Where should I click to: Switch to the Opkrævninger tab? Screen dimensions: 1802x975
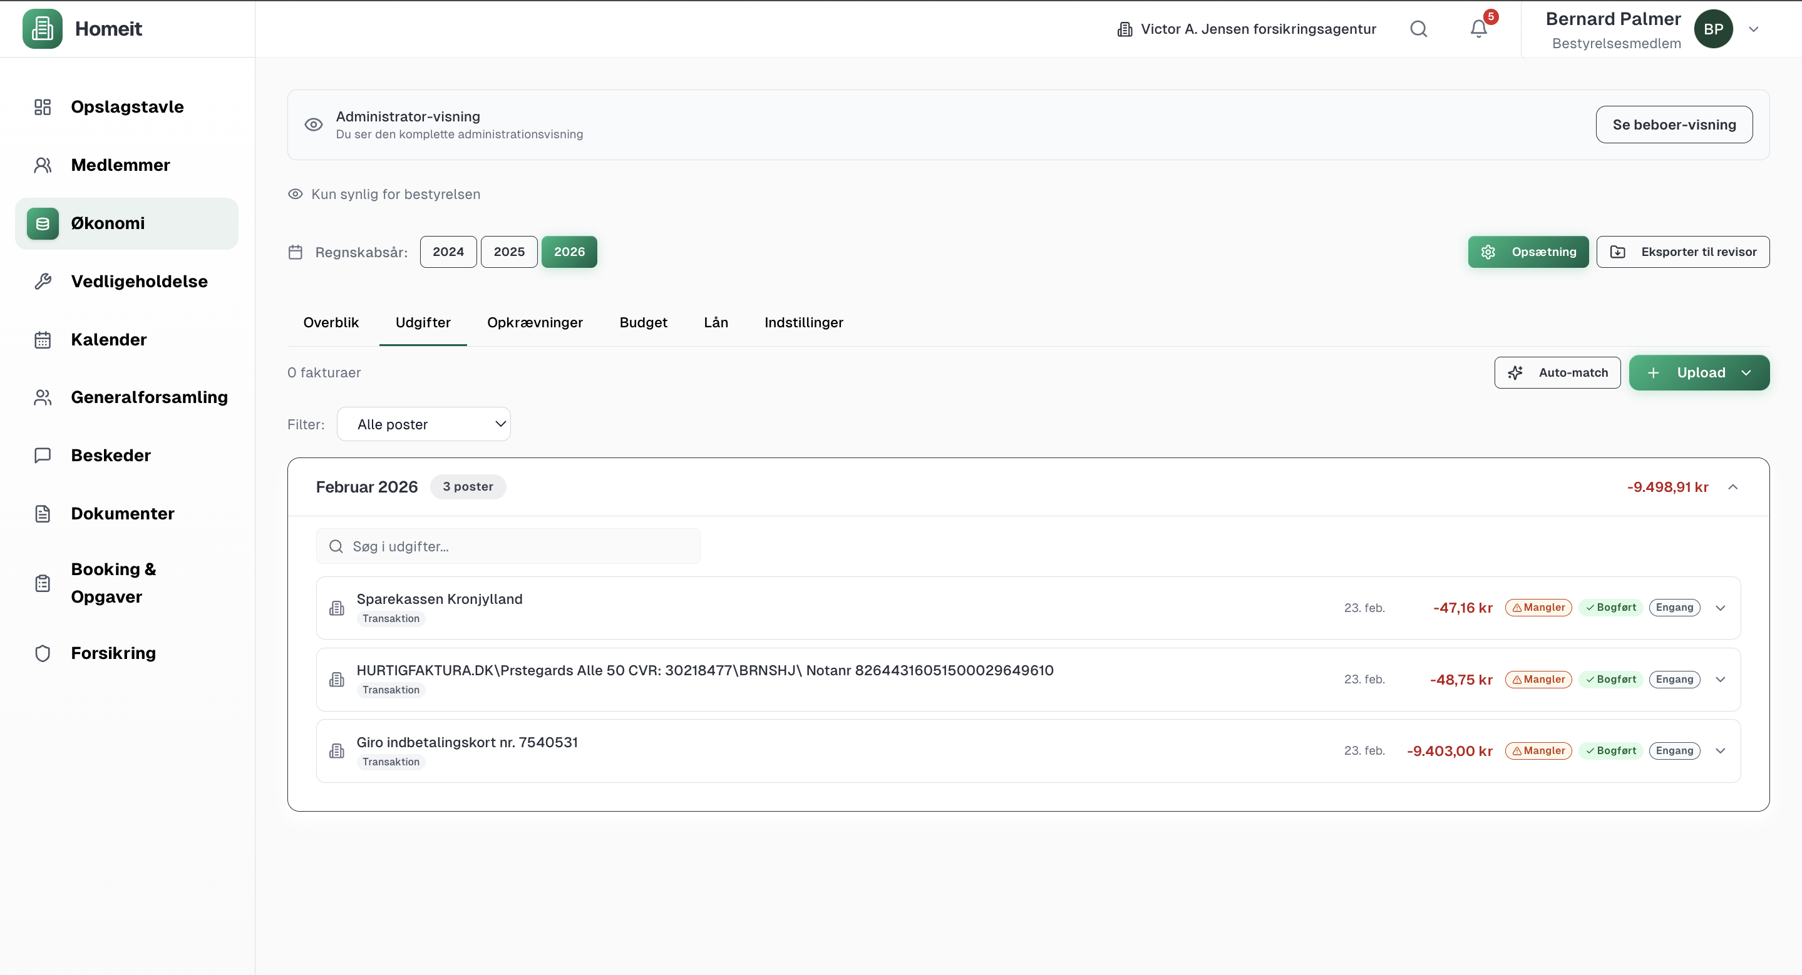535,322
